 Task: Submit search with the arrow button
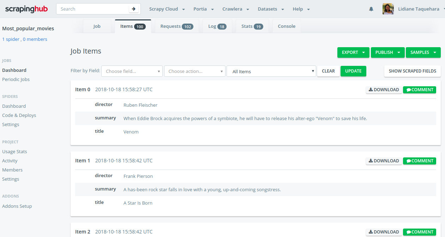(x=134, y=9)
